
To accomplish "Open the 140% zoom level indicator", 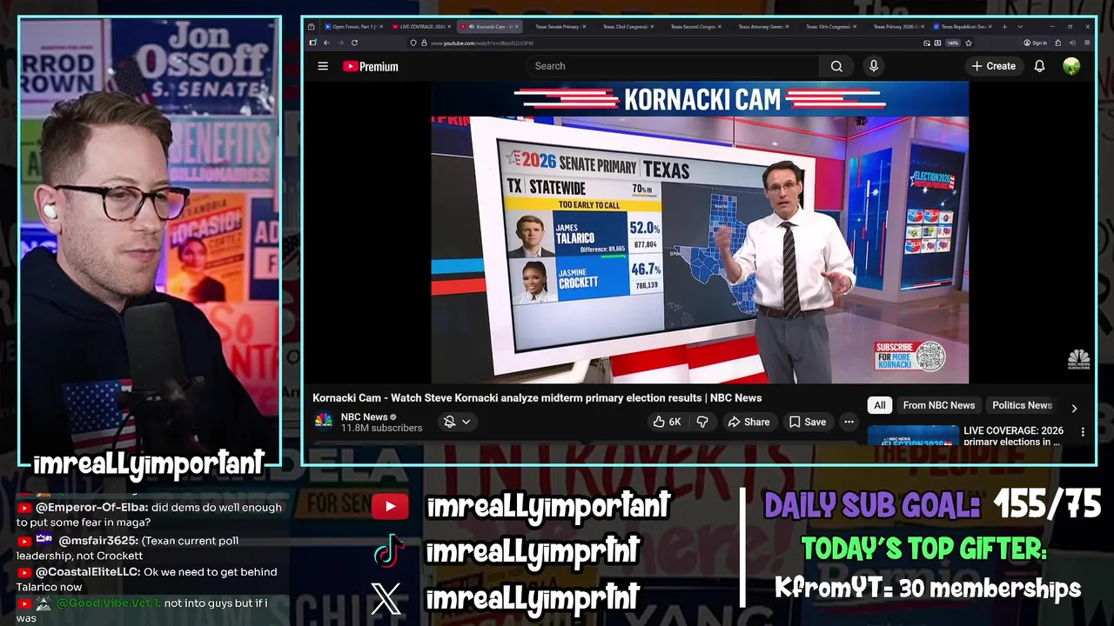I will (x=952, y=43).
